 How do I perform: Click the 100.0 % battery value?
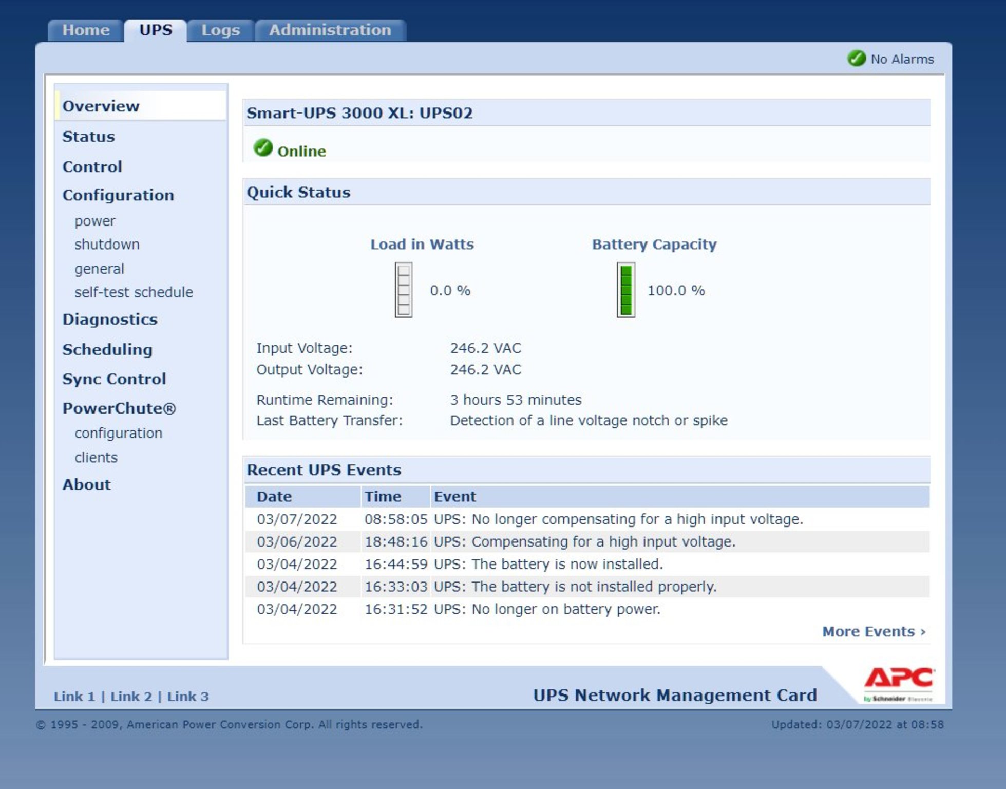676,291
